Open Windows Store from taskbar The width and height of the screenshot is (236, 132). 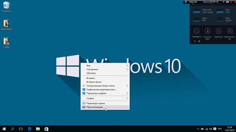click(x=46, y=129)
